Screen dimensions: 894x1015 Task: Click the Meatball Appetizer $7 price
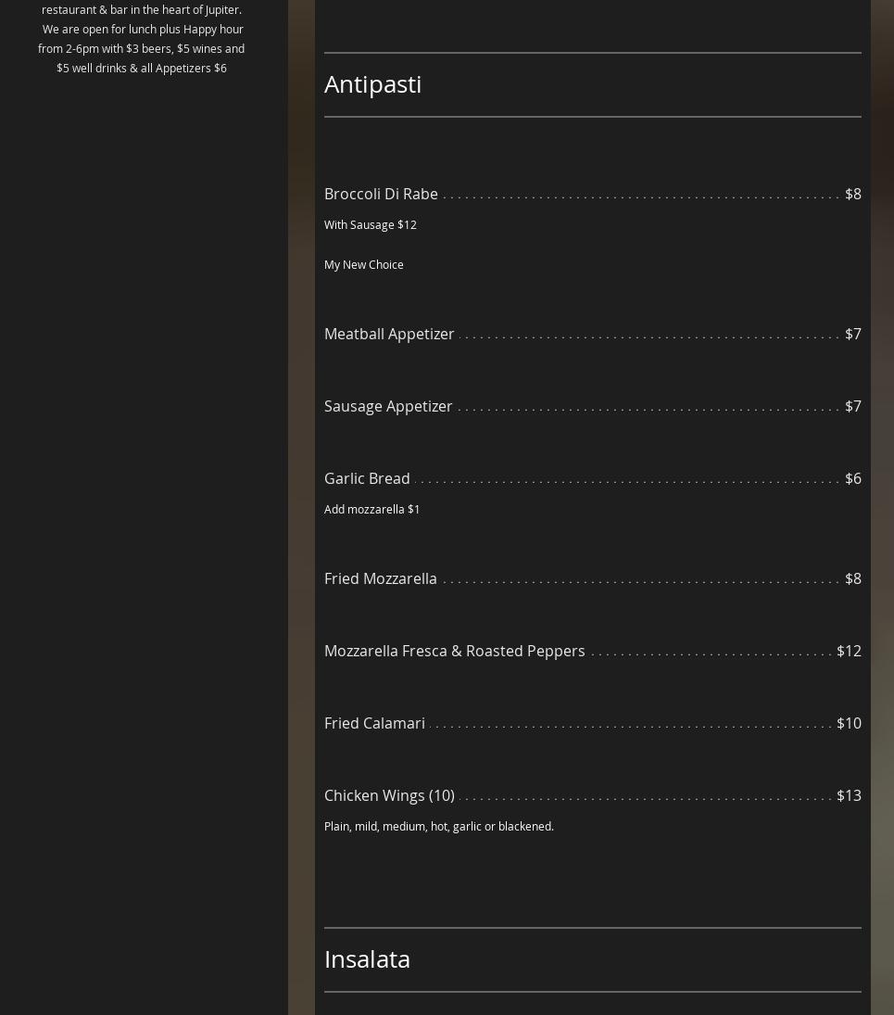(x=852, y=334)
